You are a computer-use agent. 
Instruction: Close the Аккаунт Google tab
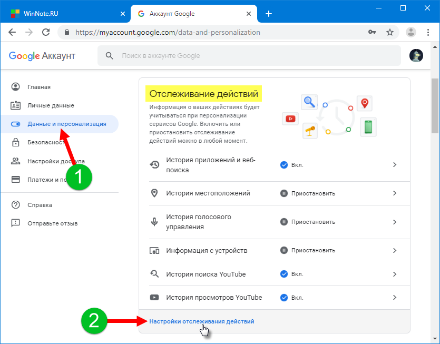(x=249, y=14)
